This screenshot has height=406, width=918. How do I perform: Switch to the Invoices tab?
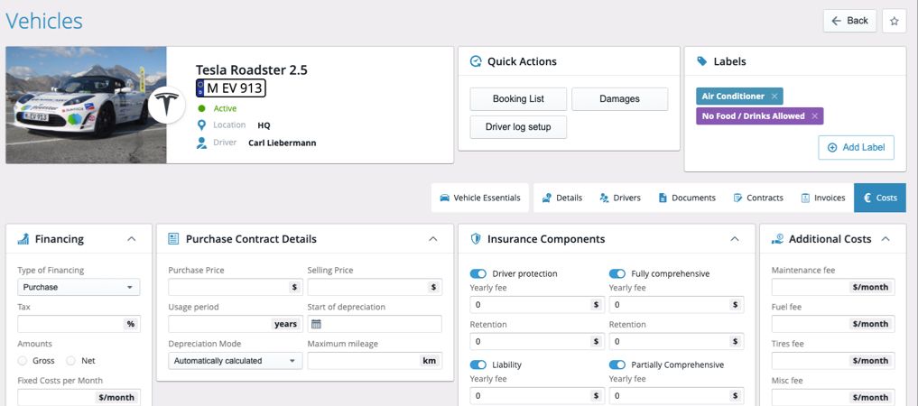click(823, 198)
